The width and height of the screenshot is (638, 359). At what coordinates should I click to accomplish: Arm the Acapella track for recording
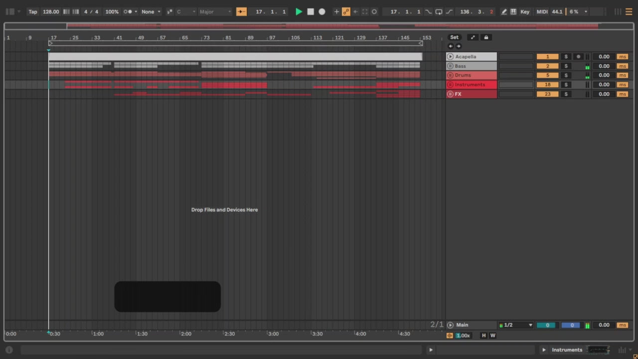[578, 57]
